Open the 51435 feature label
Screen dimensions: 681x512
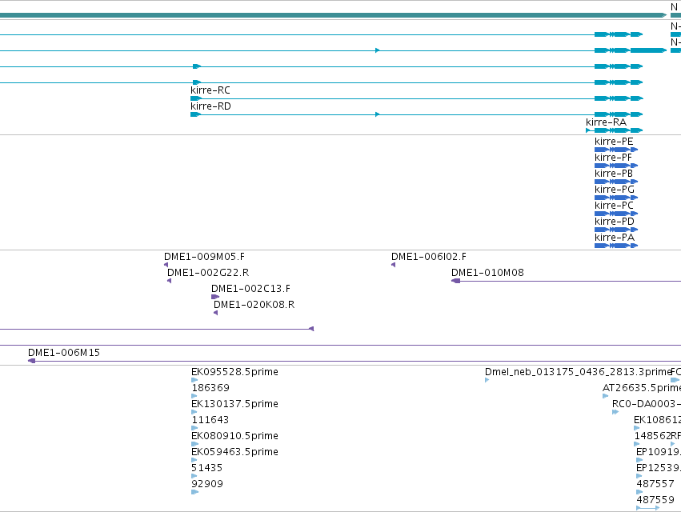(x=206, y=468)
